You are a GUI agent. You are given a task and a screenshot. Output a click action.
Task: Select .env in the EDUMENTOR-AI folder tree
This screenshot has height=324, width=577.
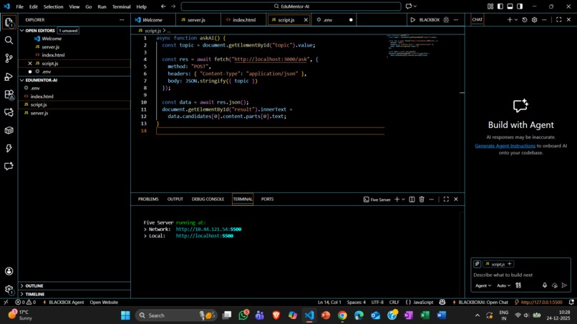[35, 88]
